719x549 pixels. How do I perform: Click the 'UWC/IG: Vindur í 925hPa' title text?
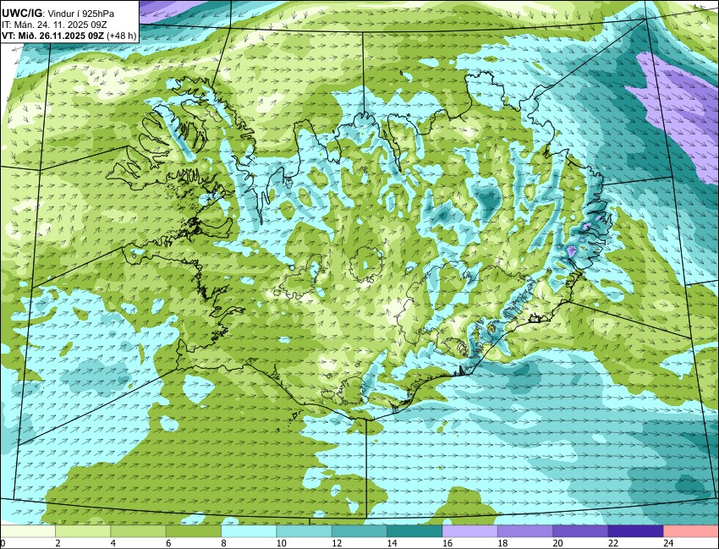(x=58, y=14)
